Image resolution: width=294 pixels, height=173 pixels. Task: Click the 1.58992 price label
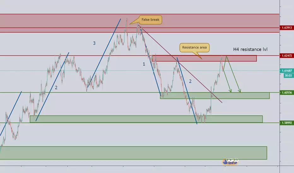click(287, 123)
